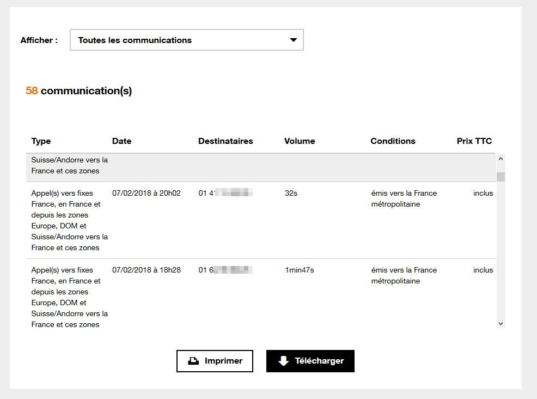537x399 pixels.
Task: Click the Date column header
Action: [x=121, y=141]
